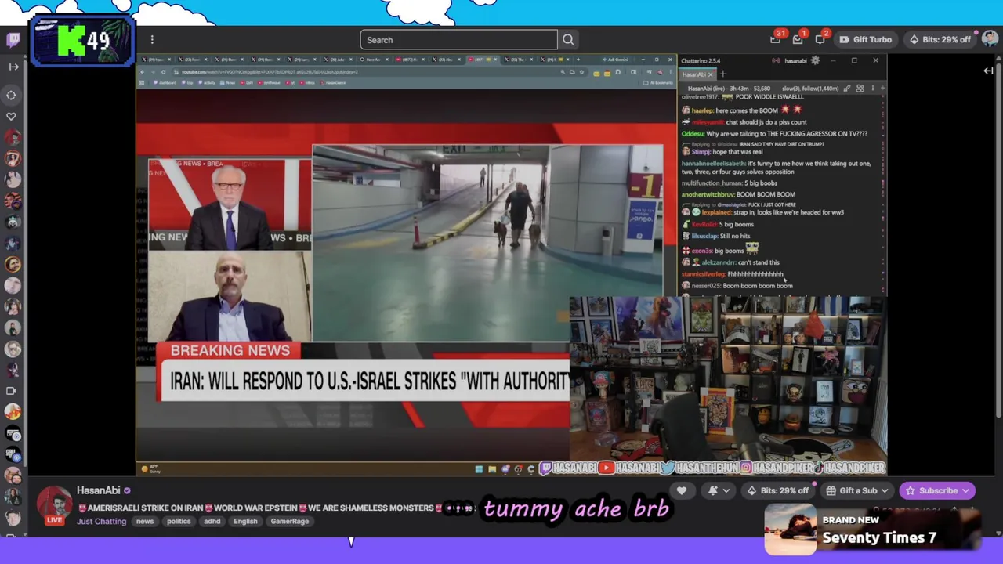Open Bits: 29% off below the player
The image size is (1003, 564).
click(778, 491)
